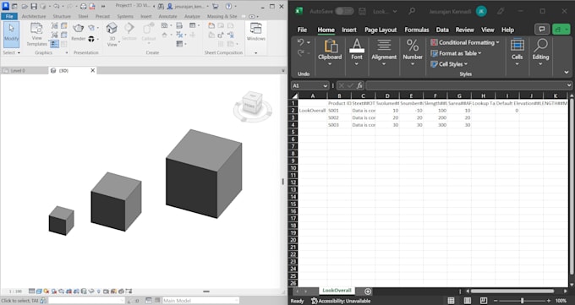The width and height of the screenshot is (575, 305).
Task: Open the Cells group in Excel
Action: click(517, 52)
